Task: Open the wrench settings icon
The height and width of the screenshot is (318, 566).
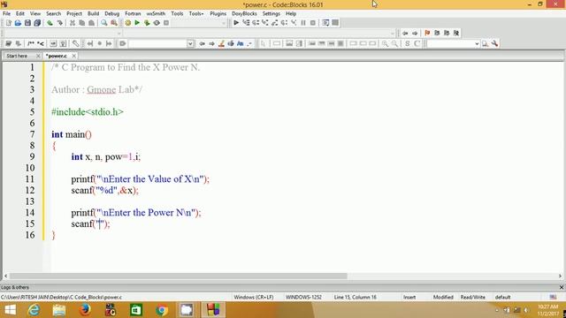Action: (494, 43)
